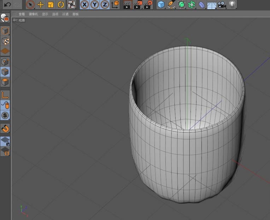This screenshot has height=220, width=270.
Task: Add a Camera object
Action: 222,5
